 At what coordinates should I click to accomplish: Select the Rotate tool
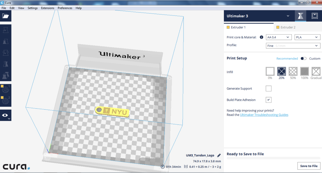6,53
